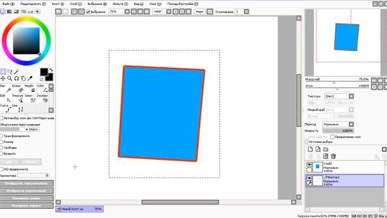Open the zoom 75% dropdown arrow
387x218 pixels.
[x=127, y=12]
